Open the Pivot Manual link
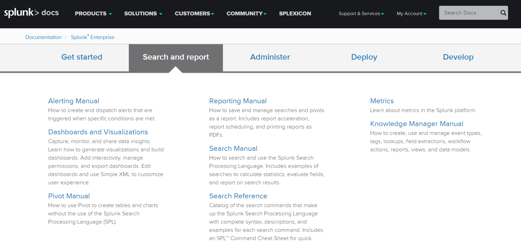Screen dimensions: 521x242 (69, 196)
